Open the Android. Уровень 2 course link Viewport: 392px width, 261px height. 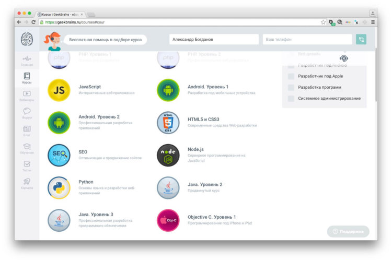click(99, 116)
